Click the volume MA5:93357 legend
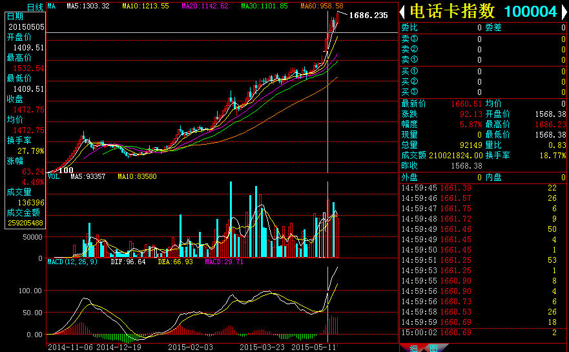This screenshot has width=569, height=352. (x=88, y=176)
